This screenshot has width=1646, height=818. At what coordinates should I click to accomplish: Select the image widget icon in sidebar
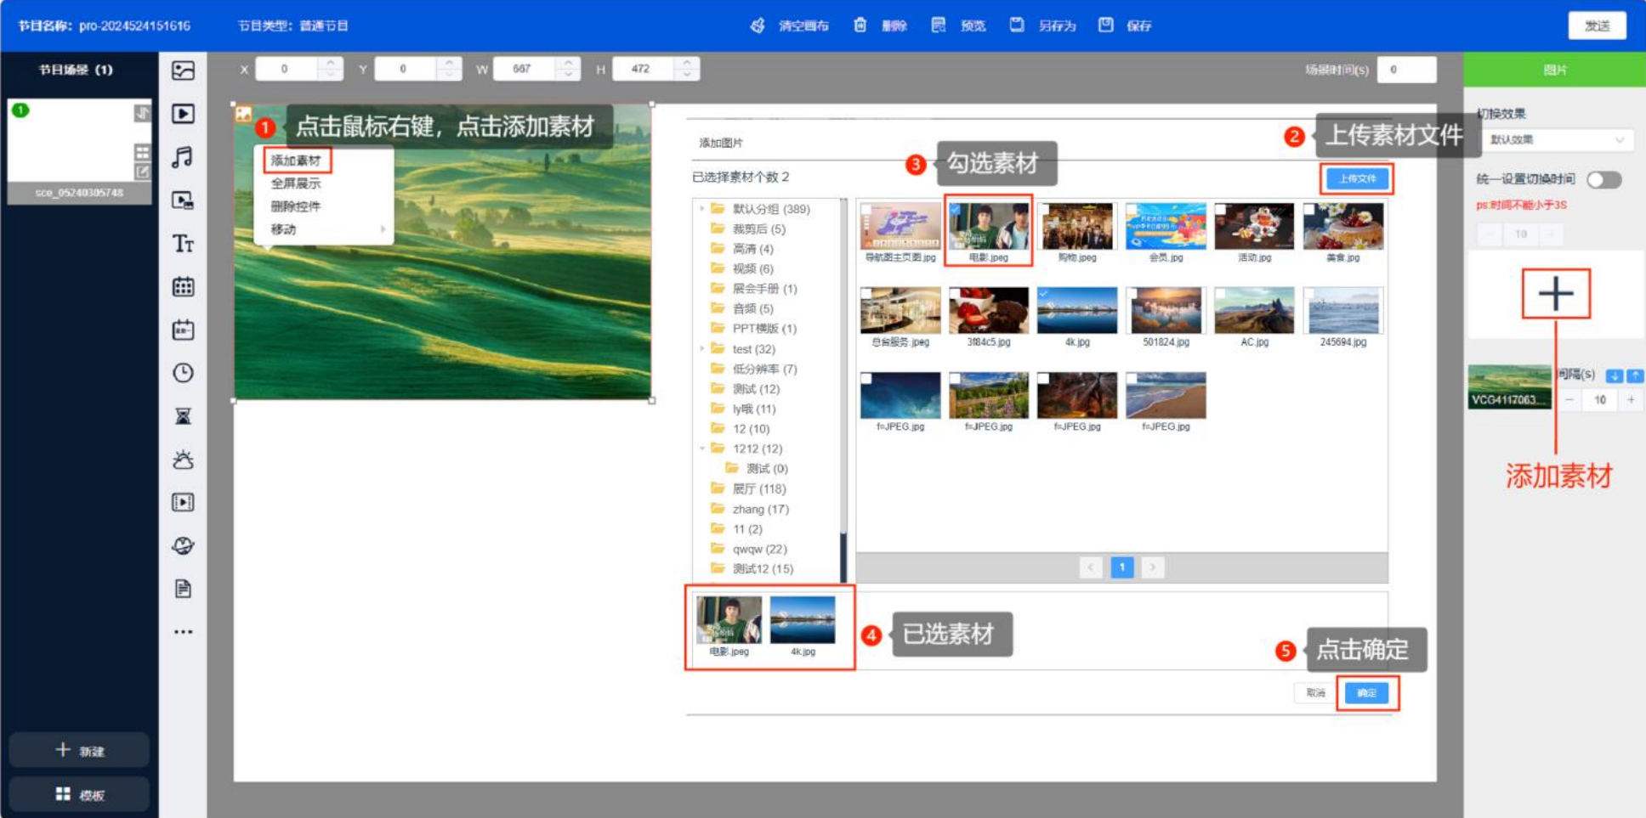(183, 71)
